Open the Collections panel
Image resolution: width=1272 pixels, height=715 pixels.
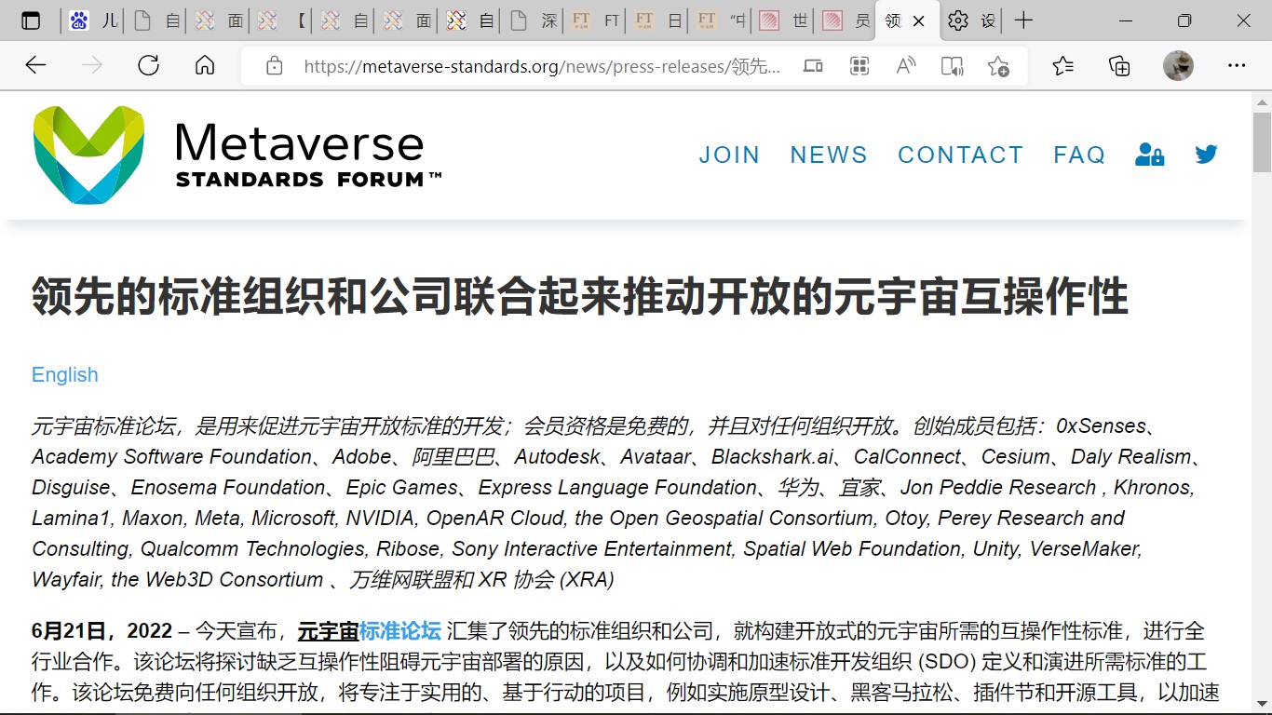pyautogui.click(x=1119, y=65)
